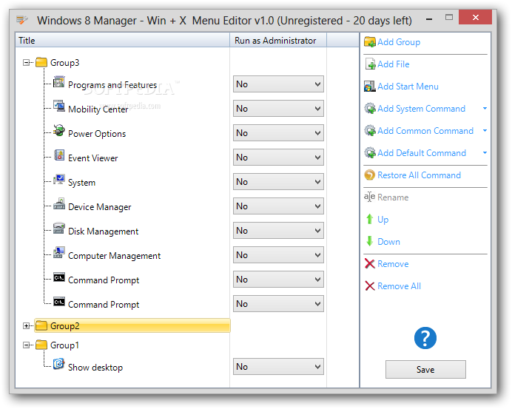The width and height of the screenshot is (512, 409).
Task: Select the Group2 tree row
Action: click(x=132, y=325)
